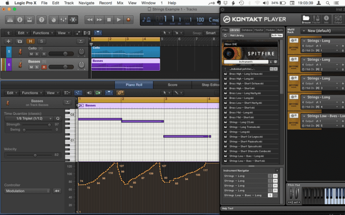345x215 pixels.
Task: Open the Inspector info button
Action: pyautogui.click(x=20, y=20)
